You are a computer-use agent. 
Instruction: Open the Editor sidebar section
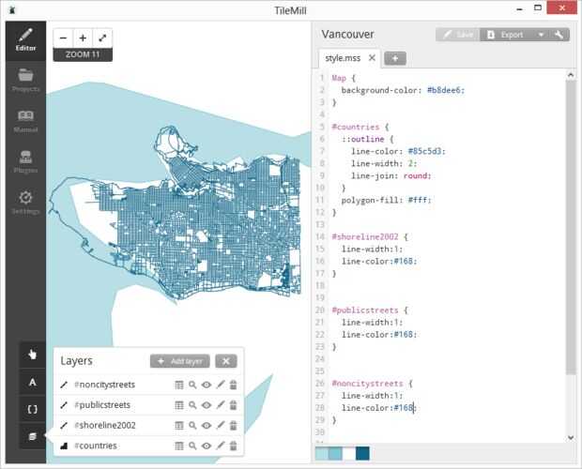[x=25, y=40]
